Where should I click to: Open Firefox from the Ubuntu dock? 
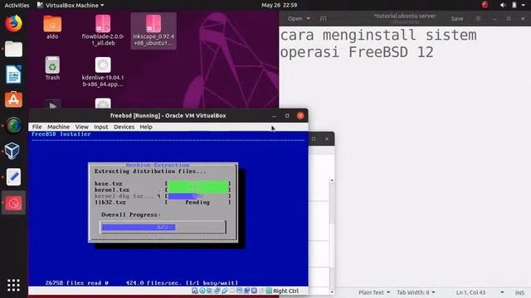point(13,24)
